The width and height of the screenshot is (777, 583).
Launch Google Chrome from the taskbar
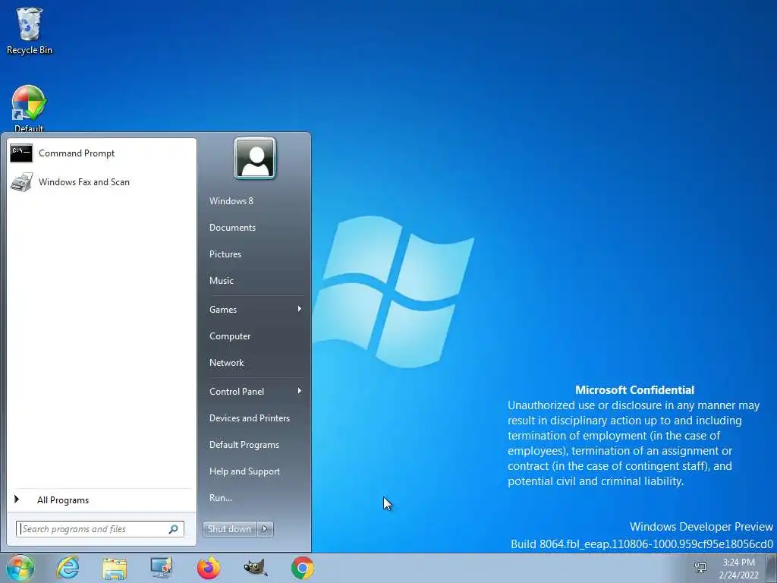point(302,568)
